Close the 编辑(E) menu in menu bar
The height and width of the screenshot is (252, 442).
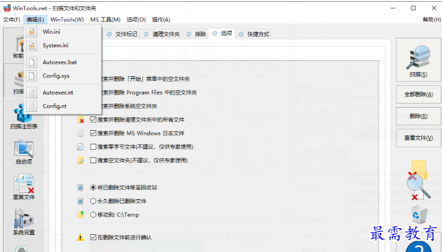pos(35,20)
